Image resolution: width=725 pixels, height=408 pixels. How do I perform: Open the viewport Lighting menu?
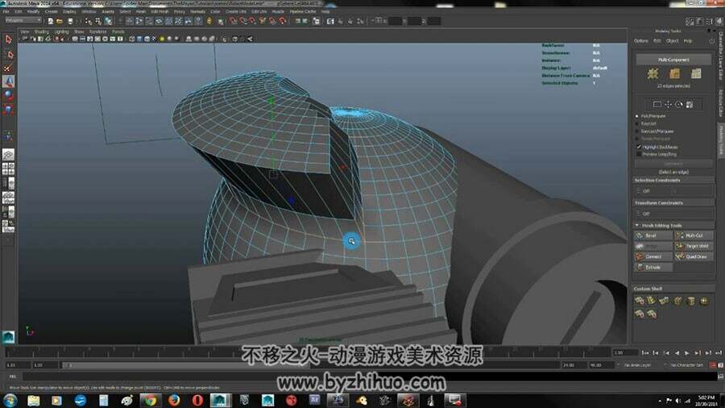pyautogui.click(x=61, y=31)
